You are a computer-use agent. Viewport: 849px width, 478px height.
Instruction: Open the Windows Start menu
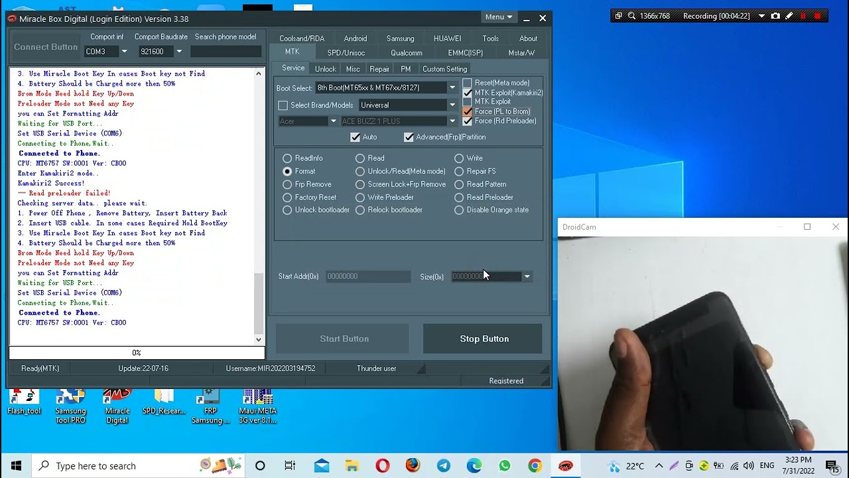16,465
